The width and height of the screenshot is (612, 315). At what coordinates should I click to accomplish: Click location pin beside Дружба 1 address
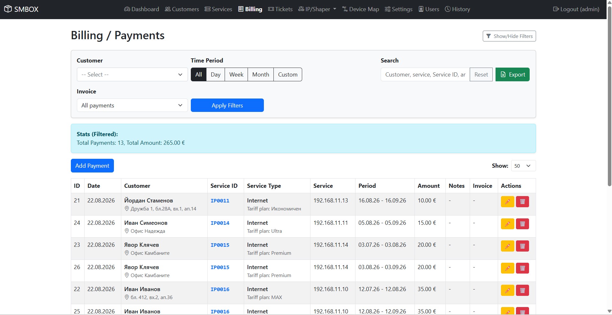[127, 209]
